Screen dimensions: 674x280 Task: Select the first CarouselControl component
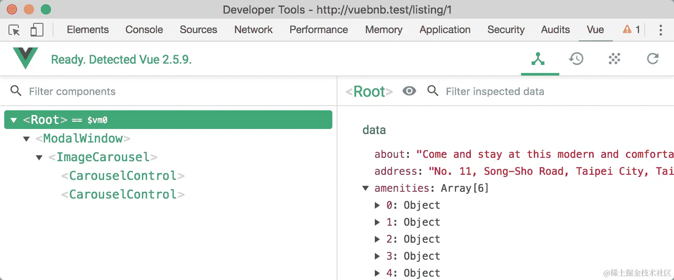(x=123, y=176)
